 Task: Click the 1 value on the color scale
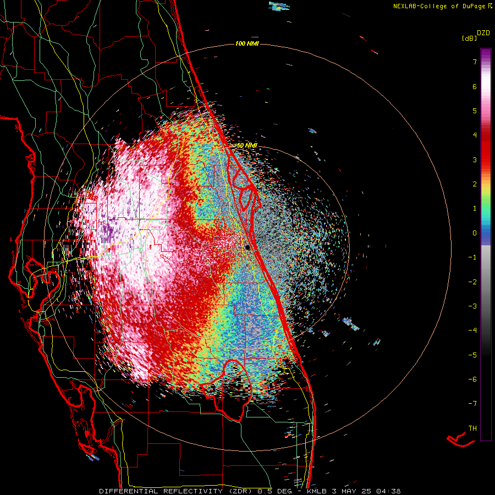(475, 208)
